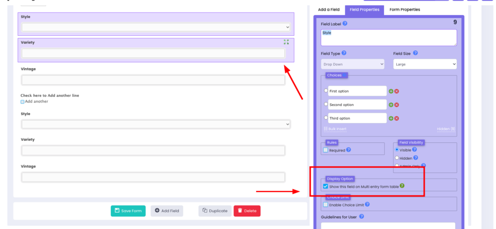Click the Field Label help icon
This screenshot has width=496, height=229.
tap(345, 23)
